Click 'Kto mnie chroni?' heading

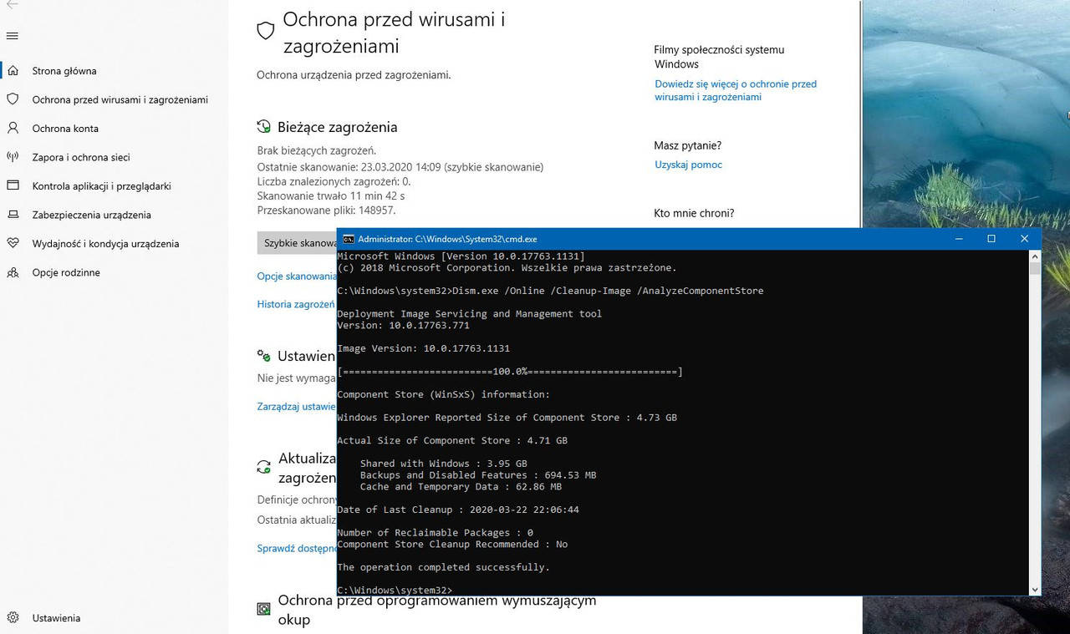[x=695, y=213]
